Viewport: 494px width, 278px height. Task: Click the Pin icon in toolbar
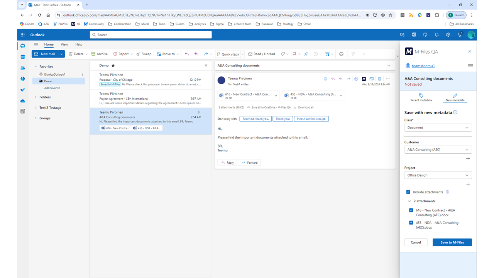[x=306, y=54]
